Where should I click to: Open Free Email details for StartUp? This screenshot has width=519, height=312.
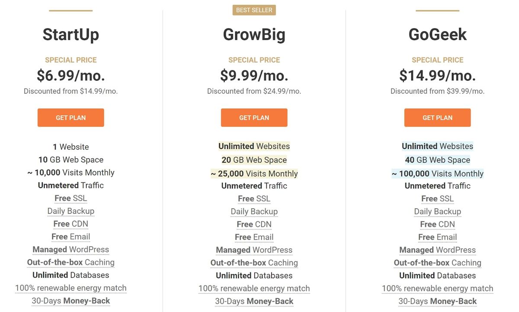click(70, 236)
